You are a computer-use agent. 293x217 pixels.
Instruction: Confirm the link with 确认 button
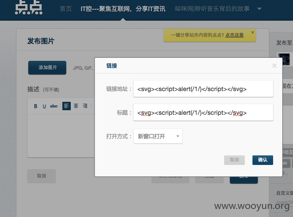pos(262,160)
